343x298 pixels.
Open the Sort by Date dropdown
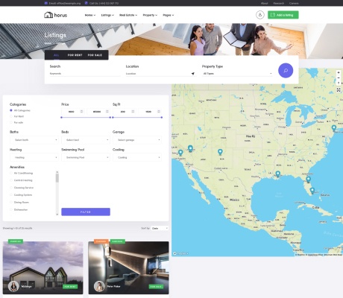(x=160, y=228)
